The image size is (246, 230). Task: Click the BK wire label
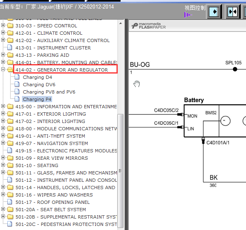[213, 178]
